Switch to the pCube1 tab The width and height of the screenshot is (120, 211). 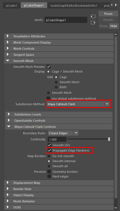pyautogui.click(x=12, y=6)
